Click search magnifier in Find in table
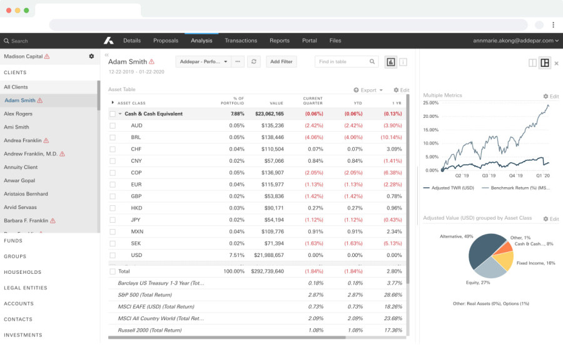Viewport: 563px width, 345px height. 372,62
